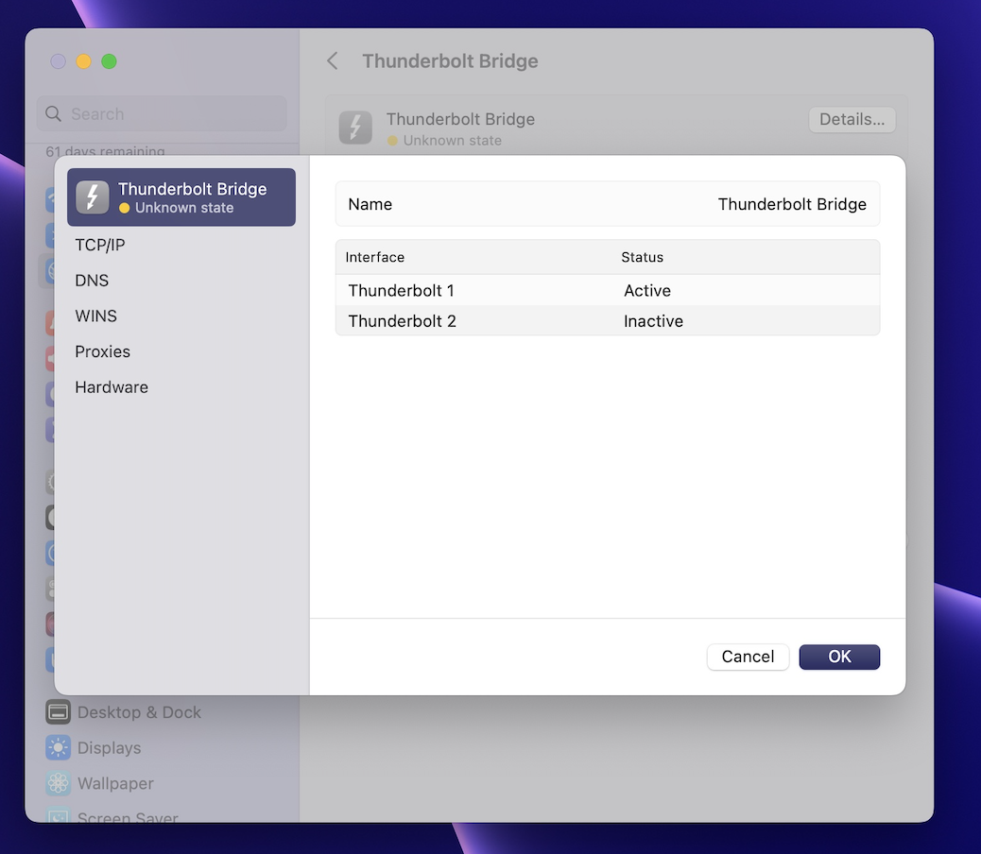
Task: Click the Search field in settings sidebar
Action: click(x=162, y=113)
